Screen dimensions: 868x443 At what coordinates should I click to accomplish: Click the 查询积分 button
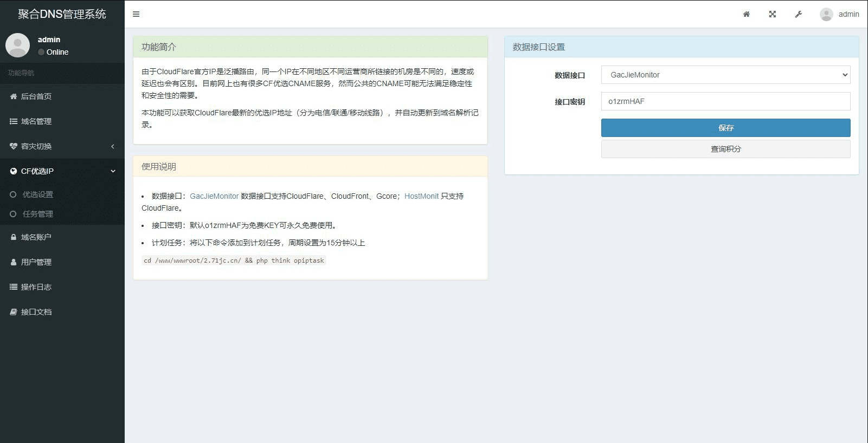725,149
